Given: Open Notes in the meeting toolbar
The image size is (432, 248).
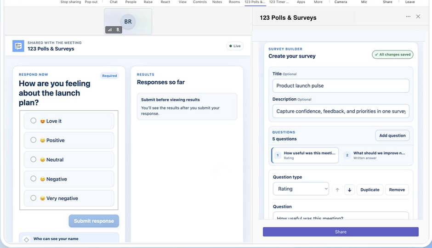Looking at the screenshot, I should pos(217,2).
